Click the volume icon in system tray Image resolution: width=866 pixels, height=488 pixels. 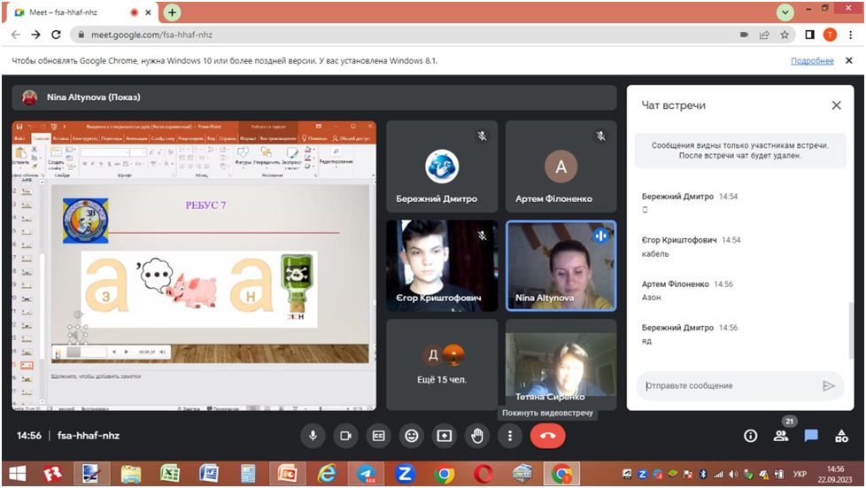(733, 474)
